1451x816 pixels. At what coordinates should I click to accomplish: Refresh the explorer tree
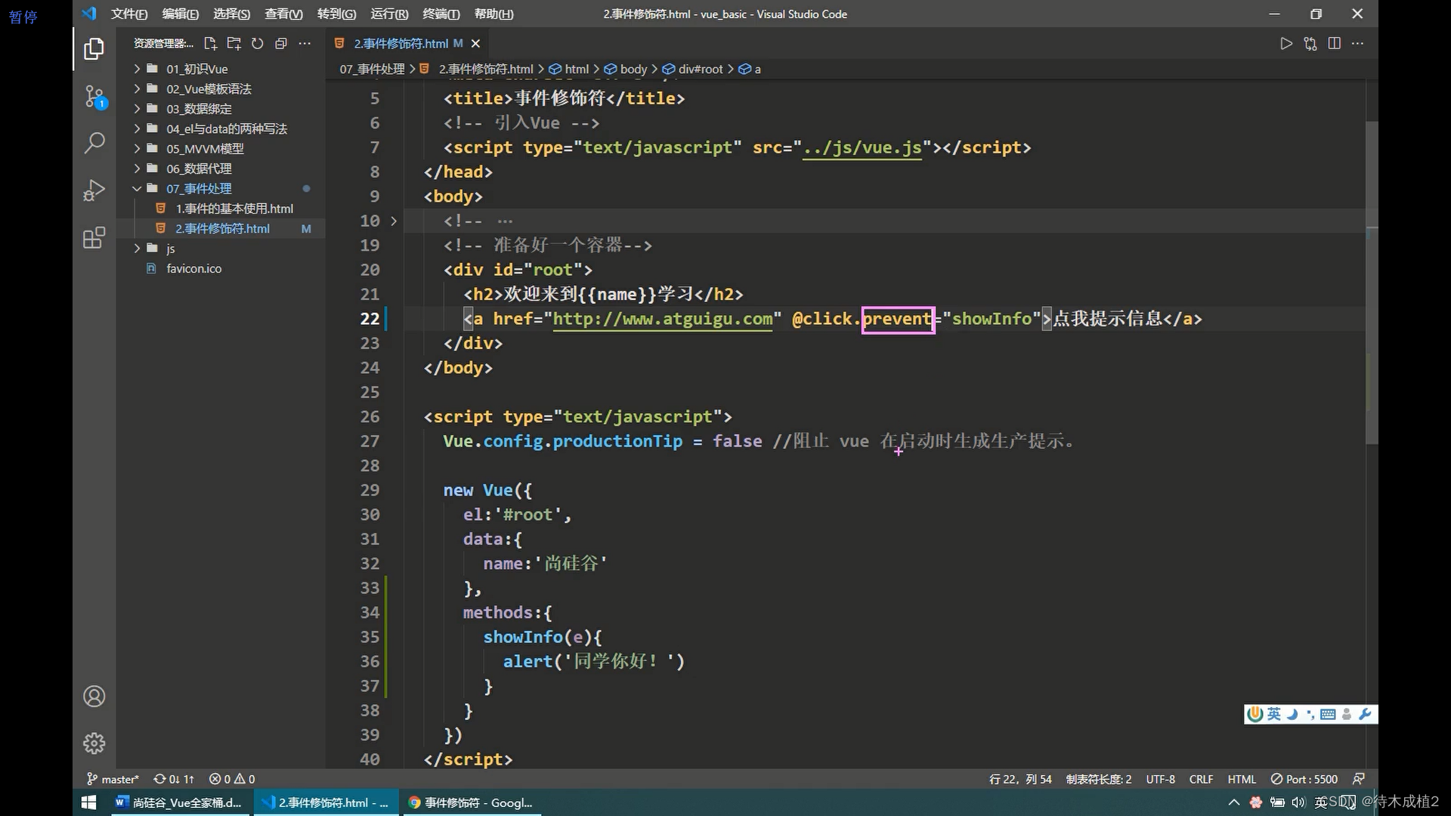[x=257, y=43]
